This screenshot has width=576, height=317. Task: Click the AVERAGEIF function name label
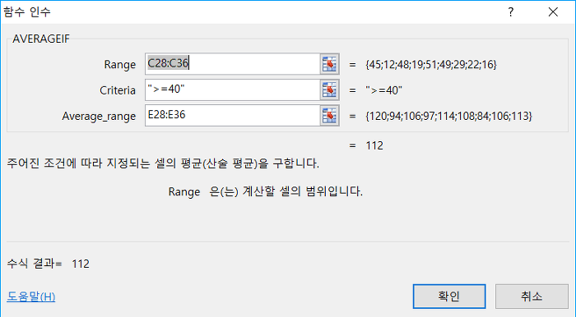41,39
